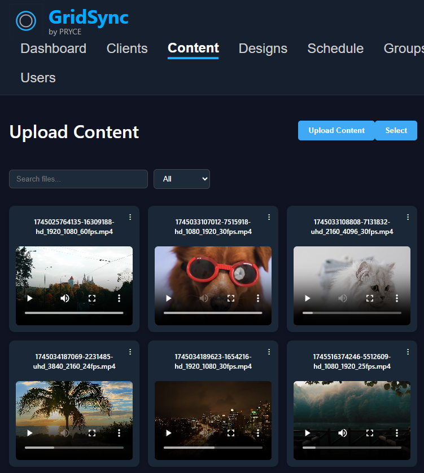Open the All filter dropdown
The image size is (424, 473).
182,179
